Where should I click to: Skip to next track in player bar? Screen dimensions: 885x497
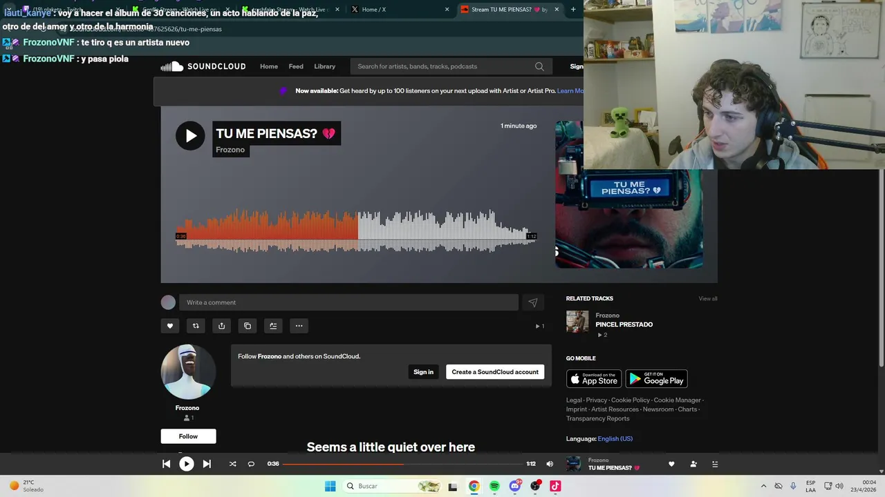(x=207, y=464)
